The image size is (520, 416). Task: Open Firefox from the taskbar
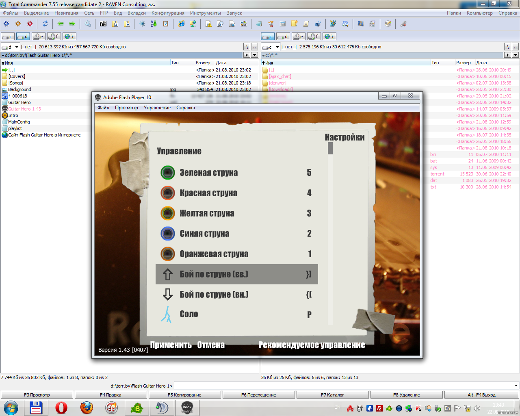[87, 407]
